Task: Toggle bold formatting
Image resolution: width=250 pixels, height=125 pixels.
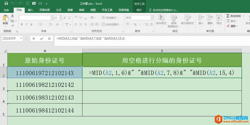Action: click(x=22, y=25)
